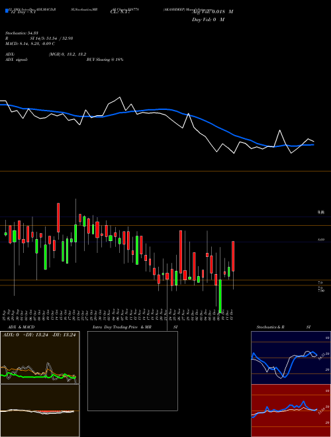
Task: Click the '(MGR) 0, 13.2, 13.2' ADX values
Action: click(67, 54)
